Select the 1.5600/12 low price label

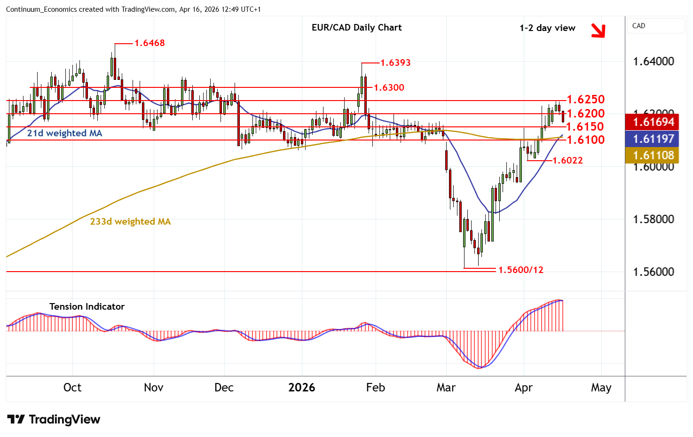520,270
